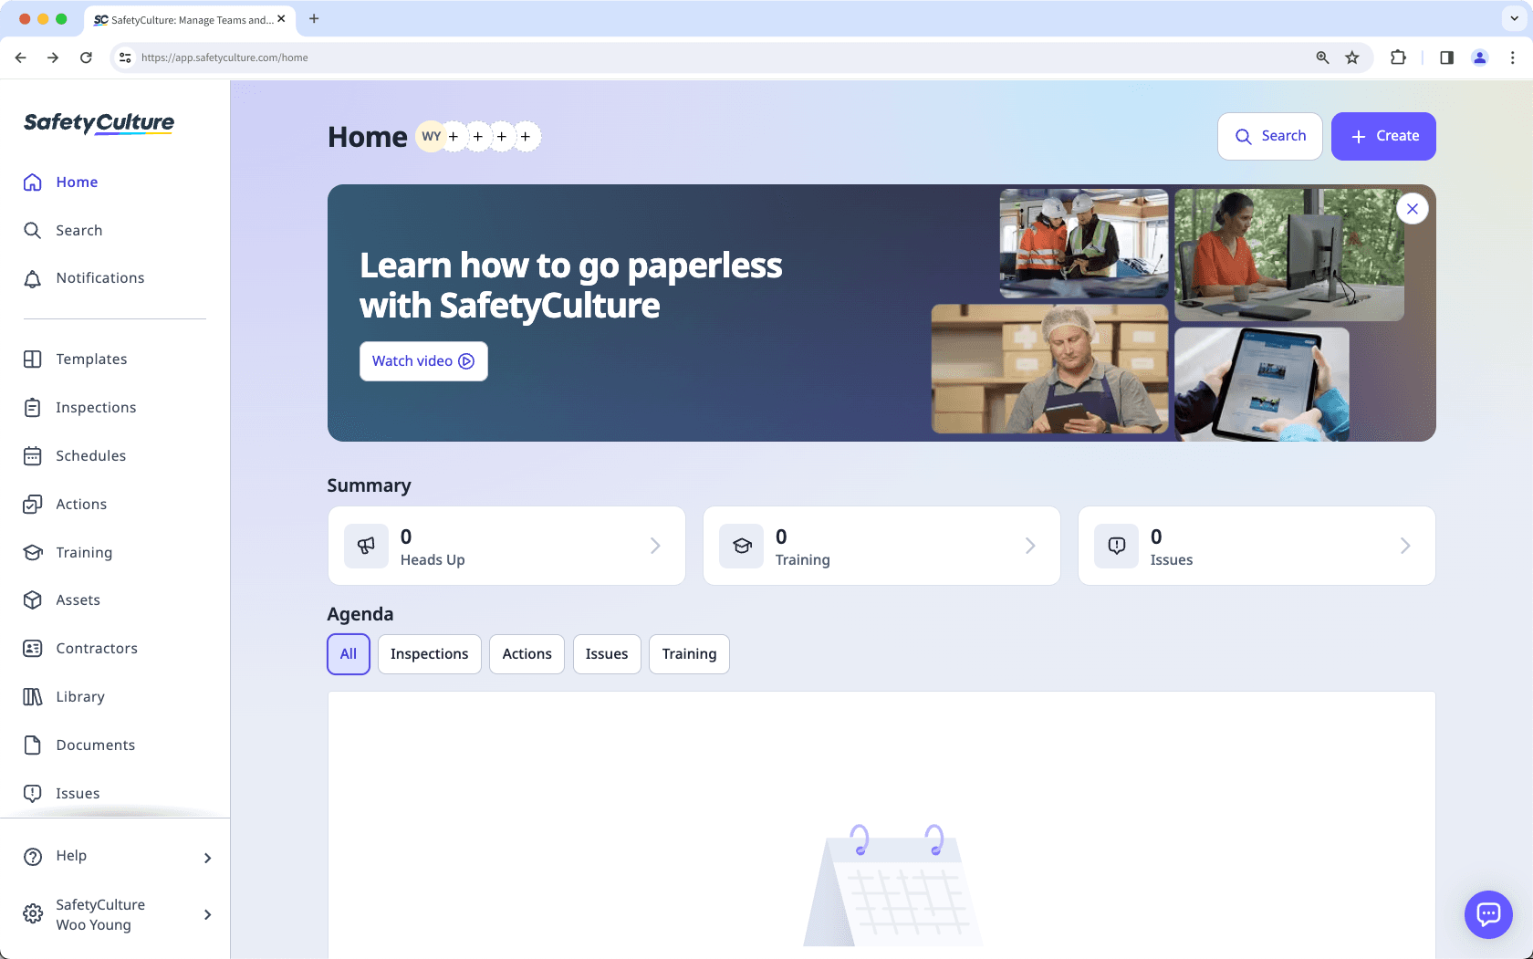Screen dimensions: 1533x959
Task: Open the Assets sidebar icon
Action: point(32,599)
